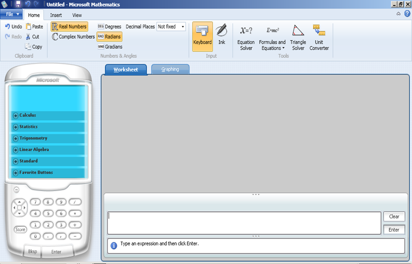The width and height of the screenshot is (412, 264).
Task: Cut the selection
Action: click(32, 36)
